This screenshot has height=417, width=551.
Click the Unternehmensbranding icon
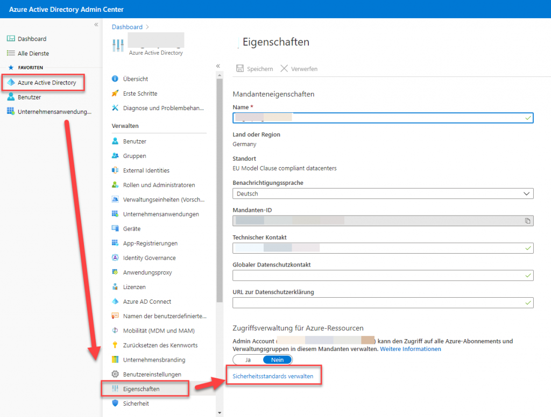coord(115,360)
